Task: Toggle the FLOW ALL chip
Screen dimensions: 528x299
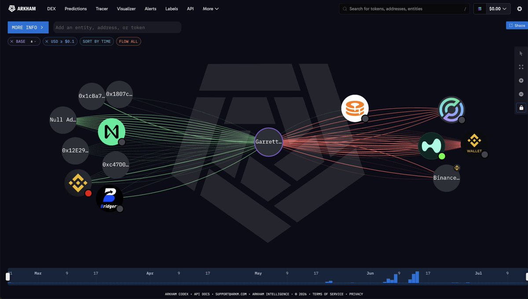Action: point(128,41)
